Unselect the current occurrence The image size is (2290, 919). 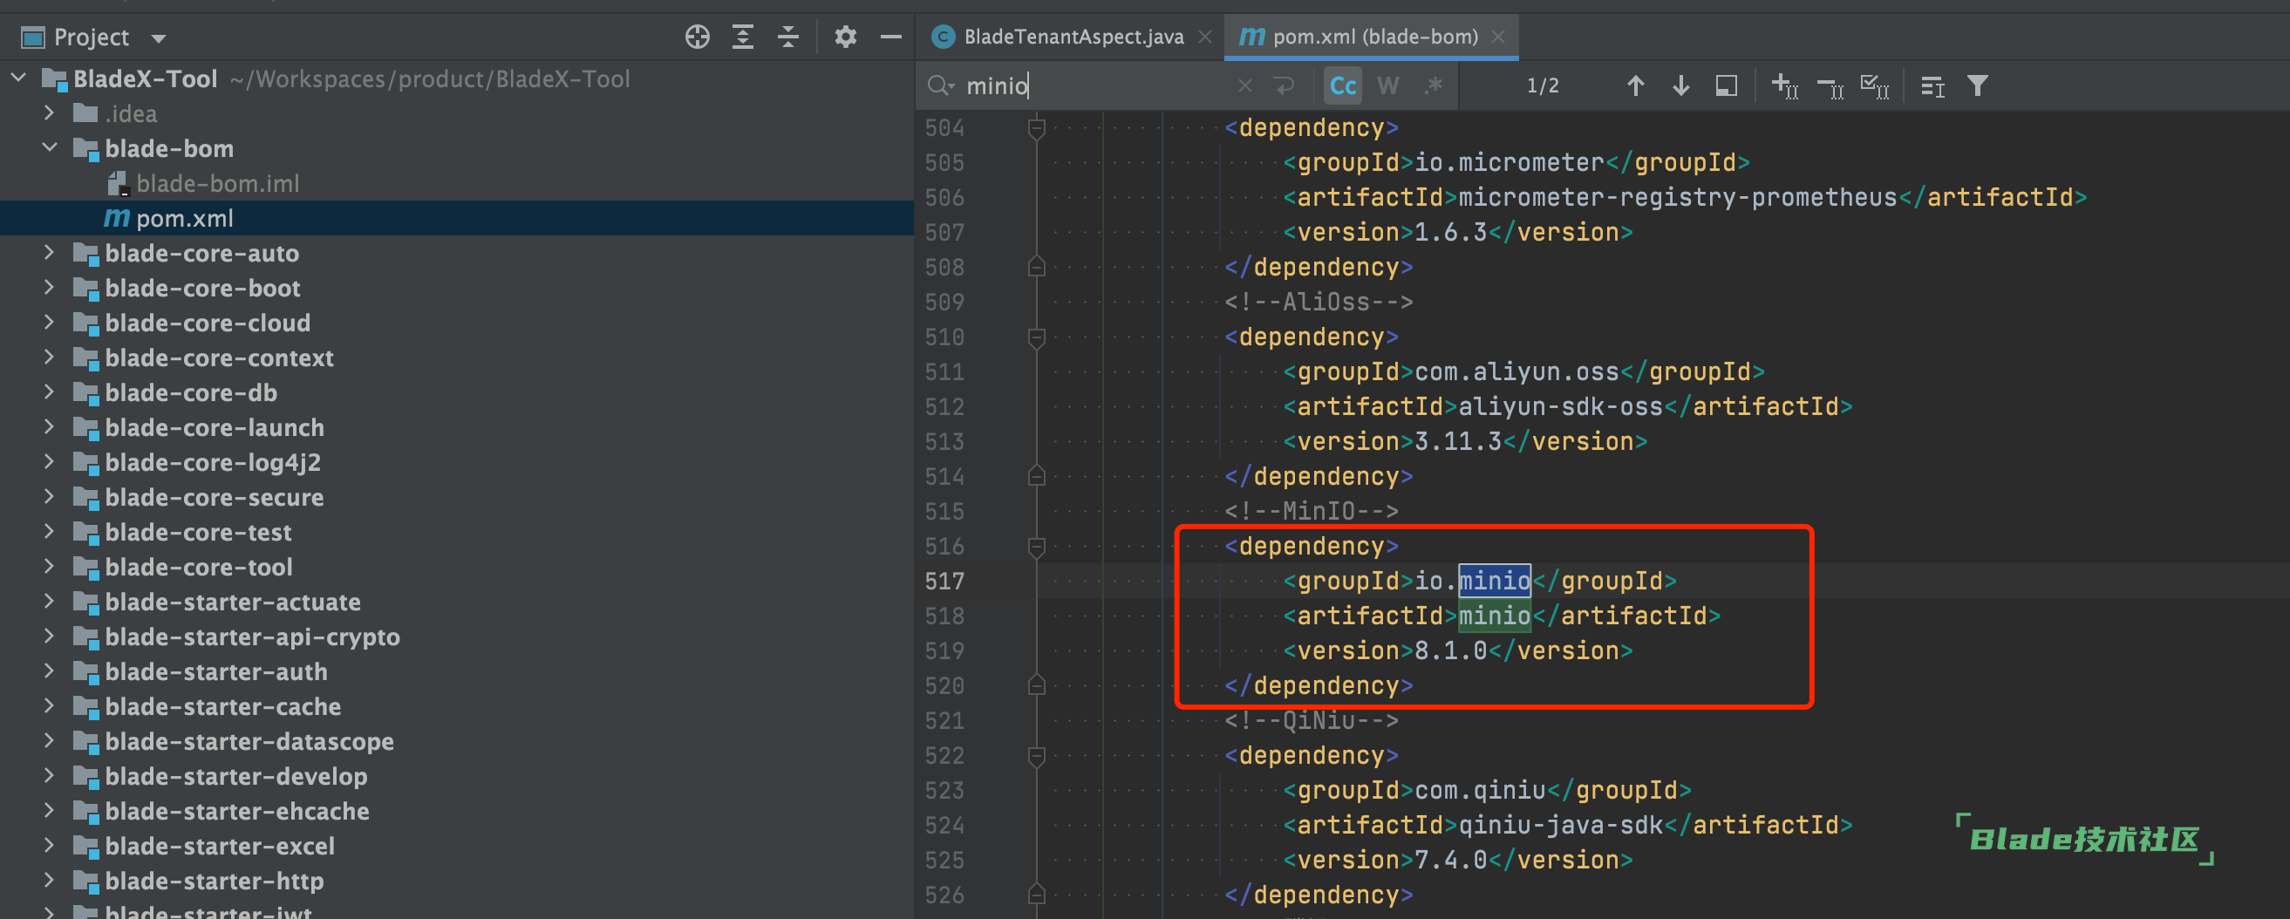[1830, 86]
